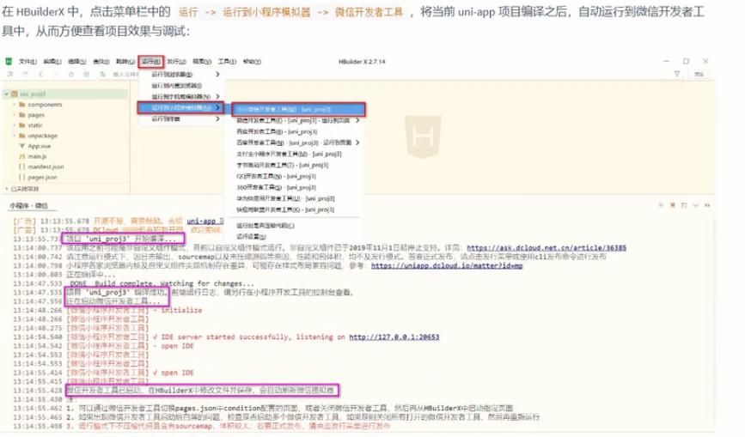
Task: Click the save toolbar icon
Action: point(25,74)
